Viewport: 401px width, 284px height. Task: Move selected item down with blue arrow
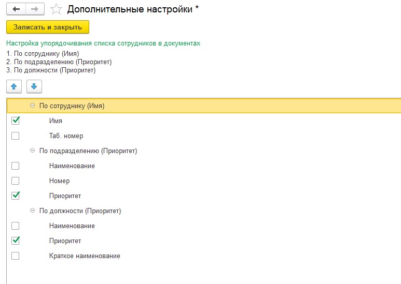coord(34,86)
